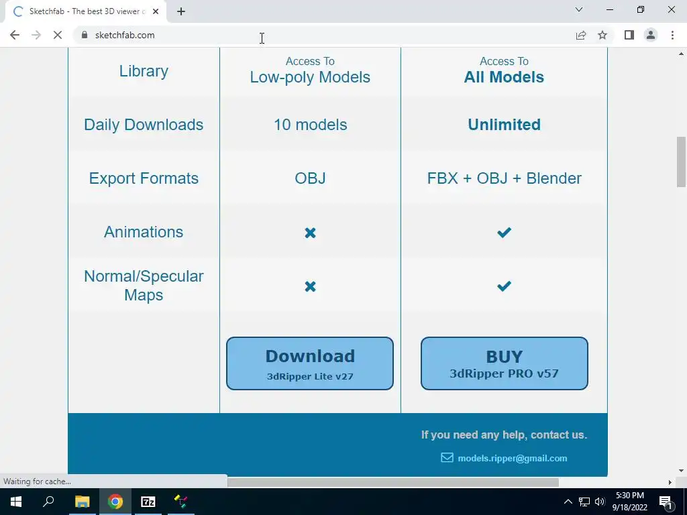Click the 'Export Formats' label
The height and width of the screenshot is (515, 687).
point(144,178)
